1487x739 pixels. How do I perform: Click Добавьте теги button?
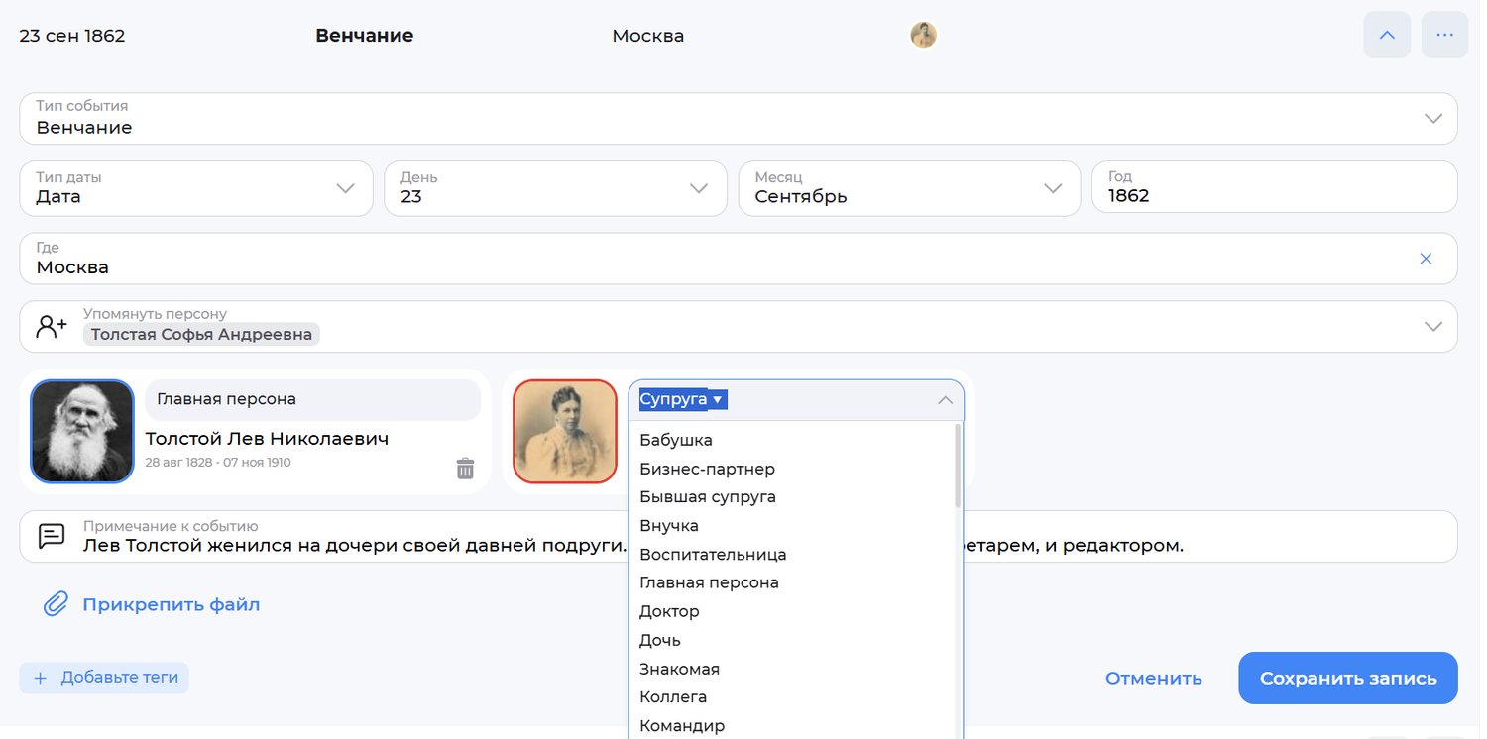104,678
